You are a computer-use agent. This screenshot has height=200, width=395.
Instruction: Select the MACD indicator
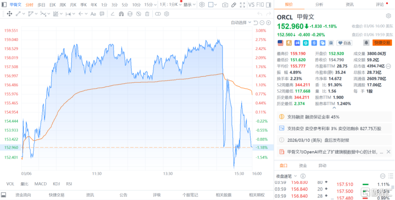40,184
